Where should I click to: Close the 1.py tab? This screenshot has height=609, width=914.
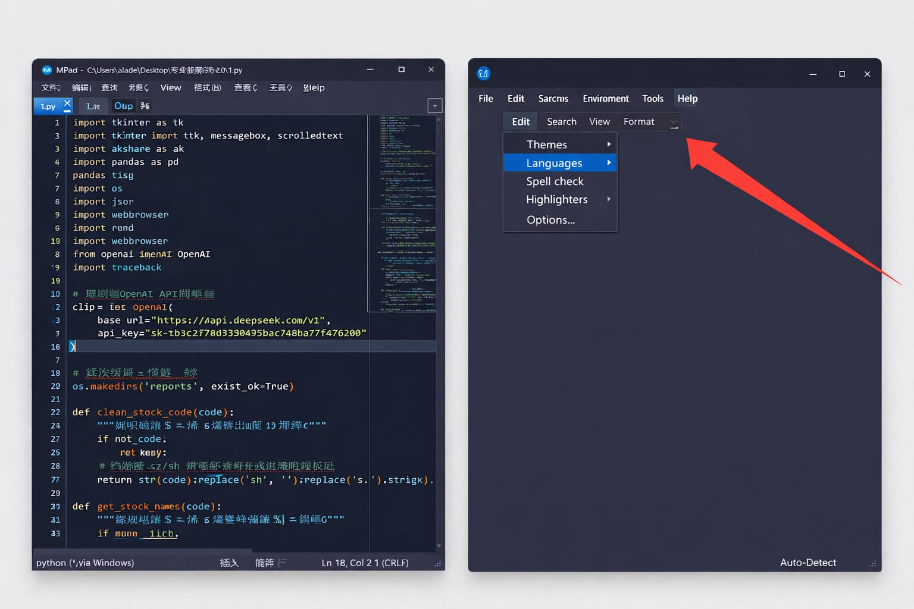[x=67, y=104]
